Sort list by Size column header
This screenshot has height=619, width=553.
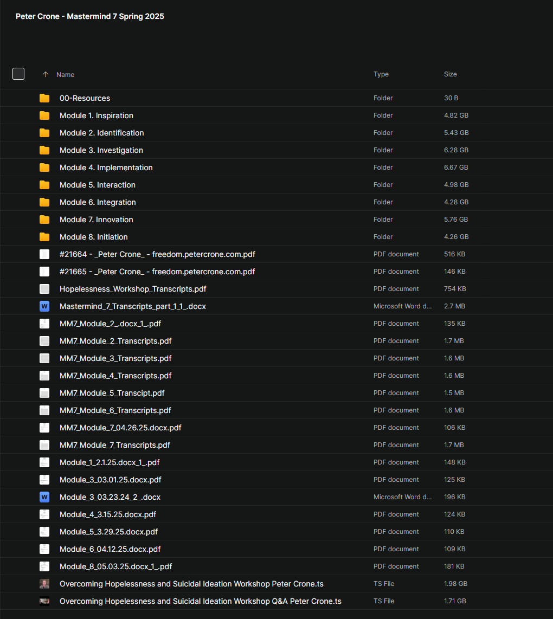pos(450,74)
